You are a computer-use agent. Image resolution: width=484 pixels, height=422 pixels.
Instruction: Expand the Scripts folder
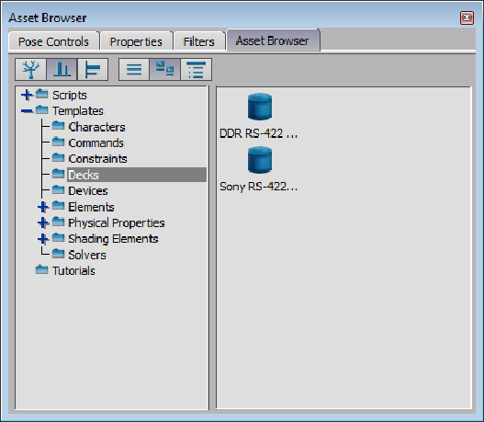click(x=28, y=95)
